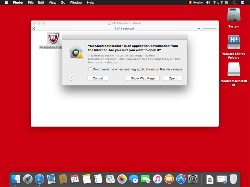Click Cancel in the Gatekeeper dialog
The width and height of the screenshot is (250, 187).
(x=98, y=78)
